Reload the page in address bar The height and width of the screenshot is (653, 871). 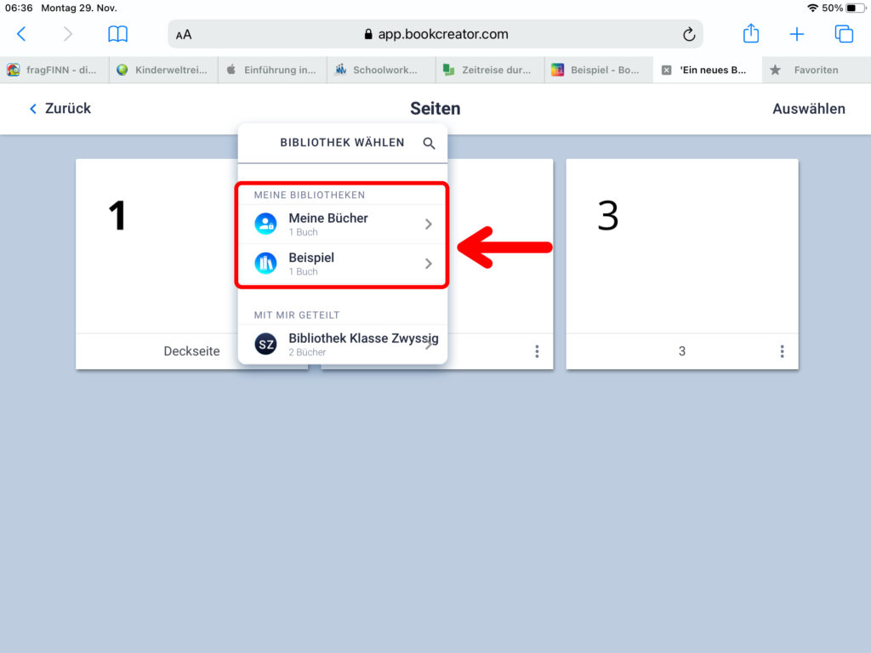689,35
